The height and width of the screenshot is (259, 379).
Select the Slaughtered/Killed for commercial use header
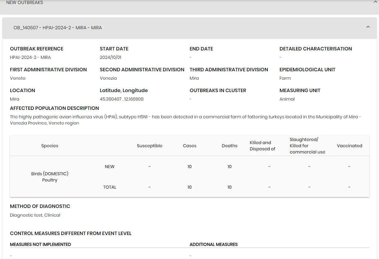tap(308, 146)
